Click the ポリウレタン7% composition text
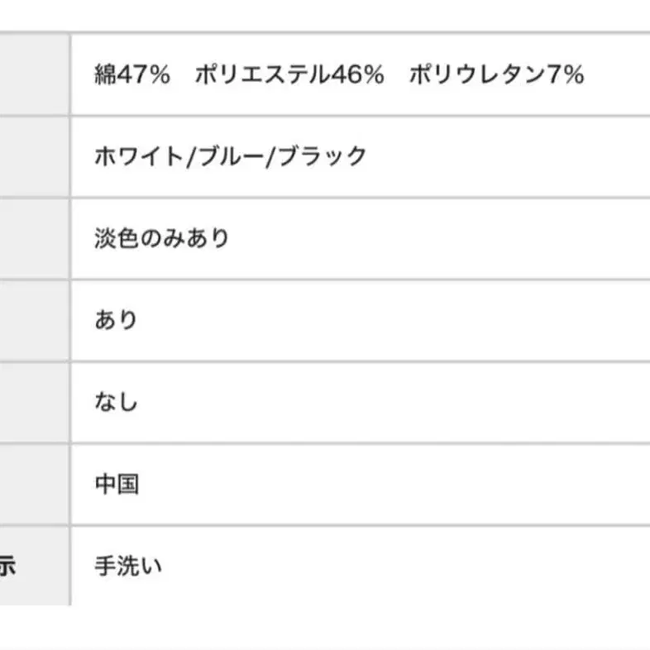Viewport: 650px width, 650px height. (x=497, y=74)
